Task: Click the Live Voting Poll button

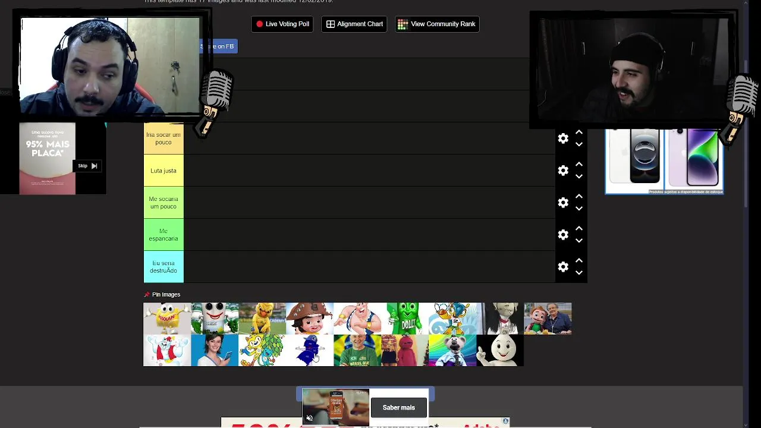Action: pyautogui.click(x=282, y=24)
